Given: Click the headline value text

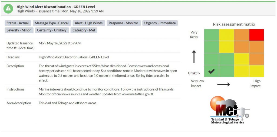Looking at the screenshot, I should 74,57.
